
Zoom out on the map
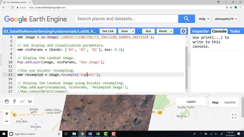pos(7,121)
